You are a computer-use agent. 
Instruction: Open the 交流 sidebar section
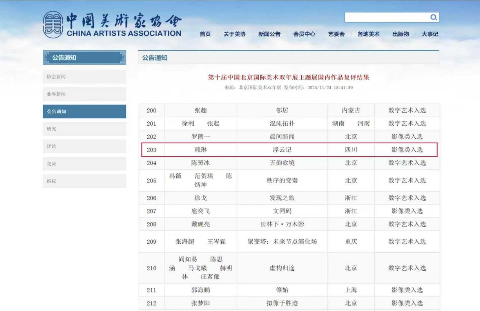[84, 164]
